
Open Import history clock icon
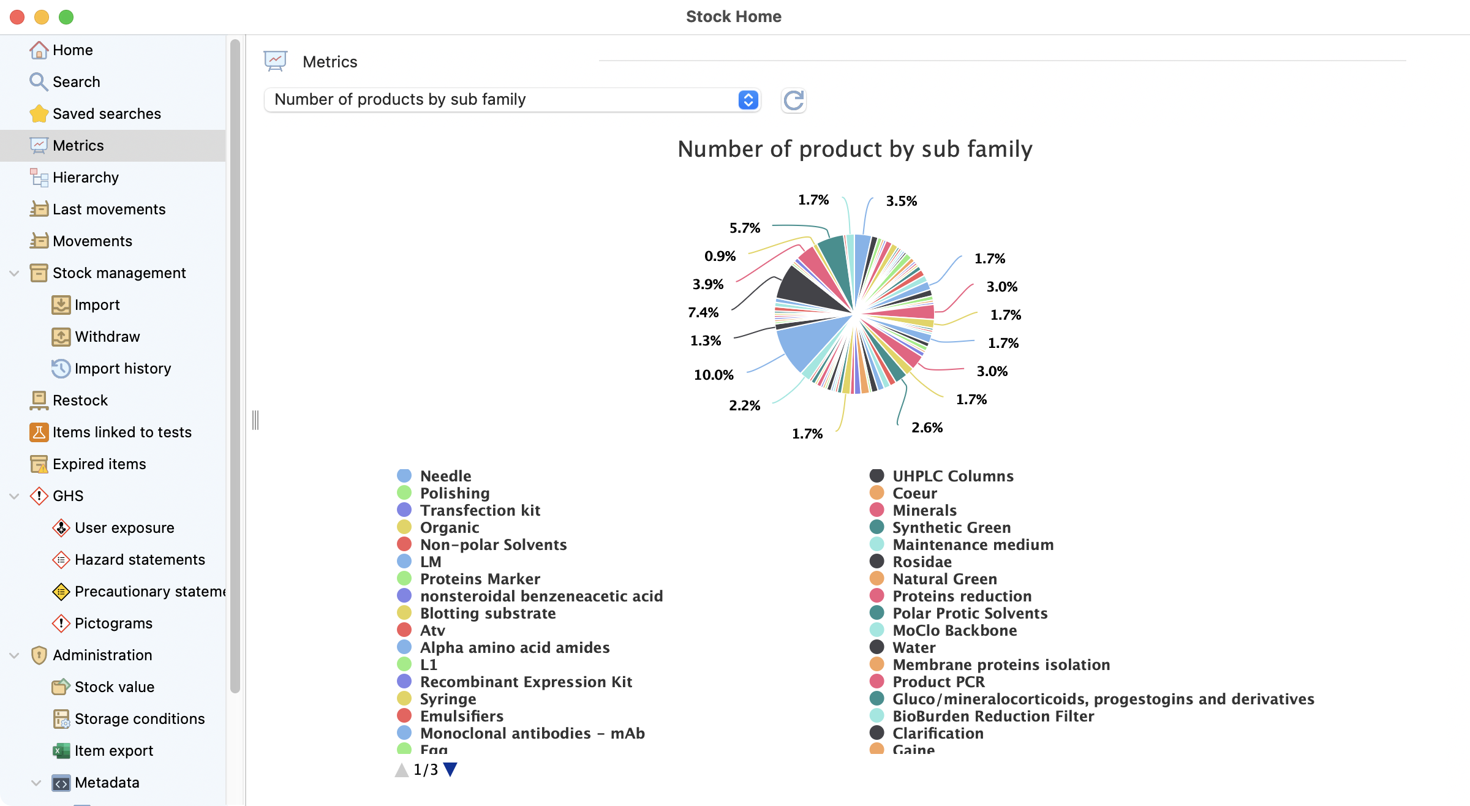pos(61,369)
